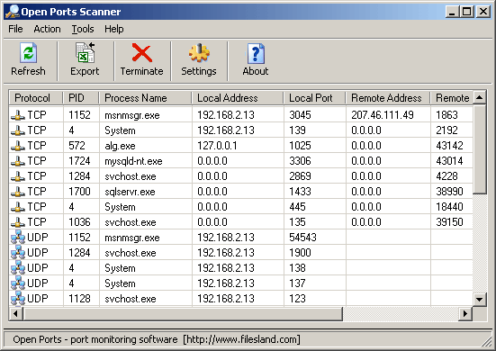The width and height of the screenshot is (496, 351).
Task: Sort by the Protocol column header
Action: [36, 98]
